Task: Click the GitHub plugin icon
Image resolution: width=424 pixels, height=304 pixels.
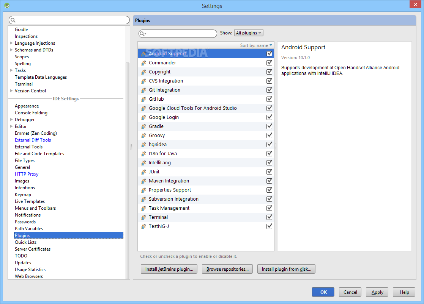Action: pyautogui.click(x=143, y=99)
